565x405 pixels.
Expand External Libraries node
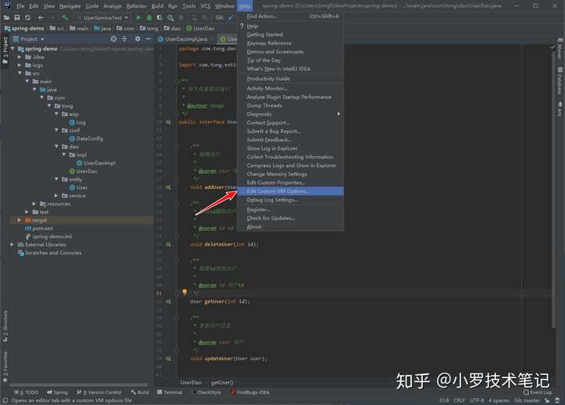tap(13, 245)
